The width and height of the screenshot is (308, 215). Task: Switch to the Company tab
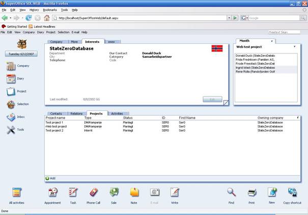tap(56, 42)
